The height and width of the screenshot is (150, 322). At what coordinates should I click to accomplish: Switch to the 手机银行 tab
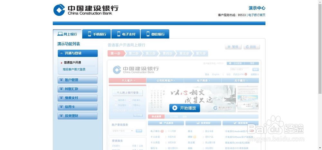pyautogui.click(x=97, y=34)
